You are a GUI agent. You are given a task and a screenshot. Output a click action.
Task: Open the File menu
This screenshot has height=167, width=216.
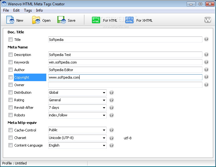coord(6,10)
